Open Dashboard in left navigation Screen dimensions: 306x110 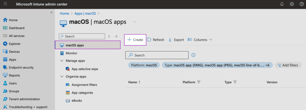[x=14, y=28]
